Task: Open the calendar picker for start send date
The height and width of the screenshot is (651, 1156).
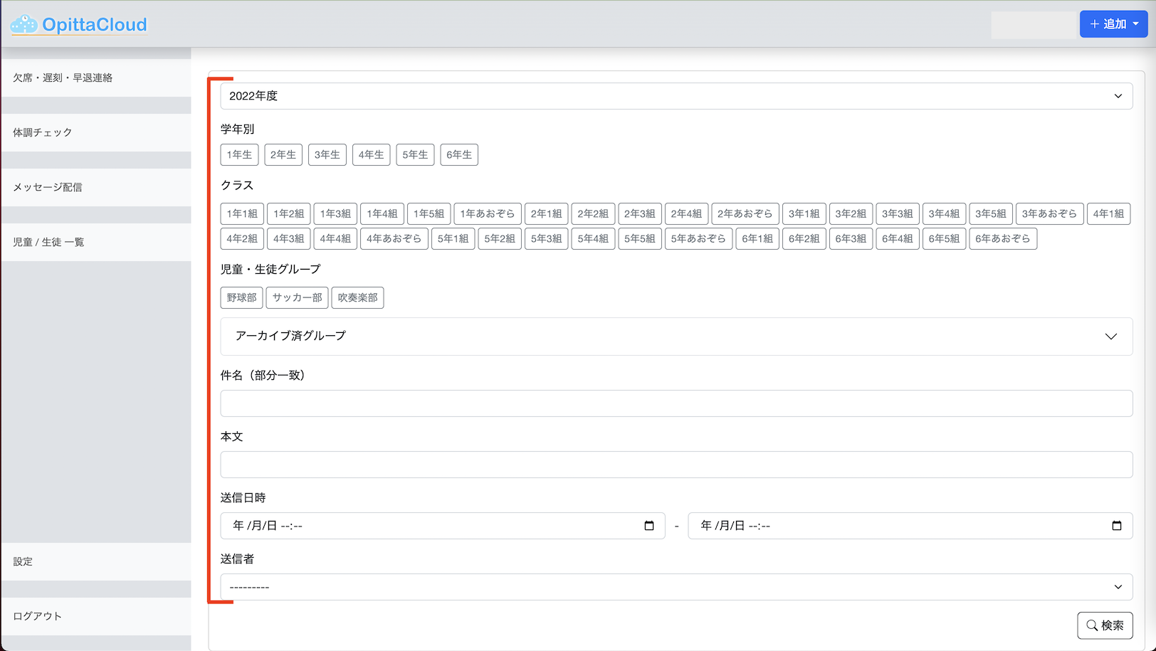Action: (649, 526)
